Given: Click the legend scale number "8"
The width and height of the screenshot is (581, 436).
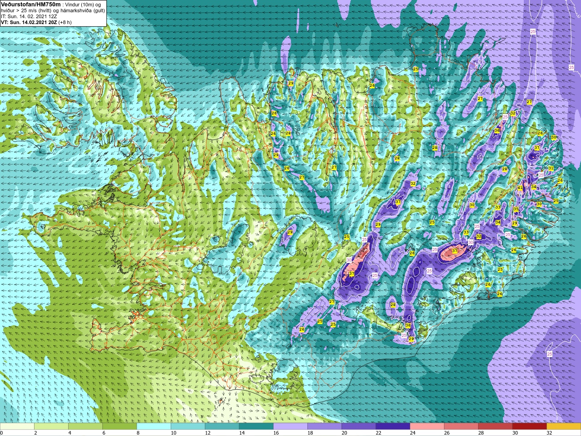Looking at the screenshot, I should [138, 433].
